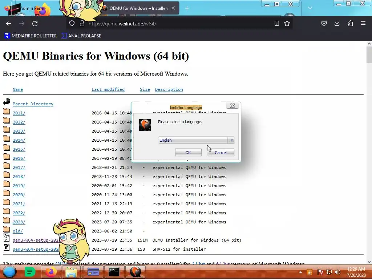Toggle reader view in the address bar
Image resolution: width=372 pixels, height=279 pixels.
click(x=276, y=23)
